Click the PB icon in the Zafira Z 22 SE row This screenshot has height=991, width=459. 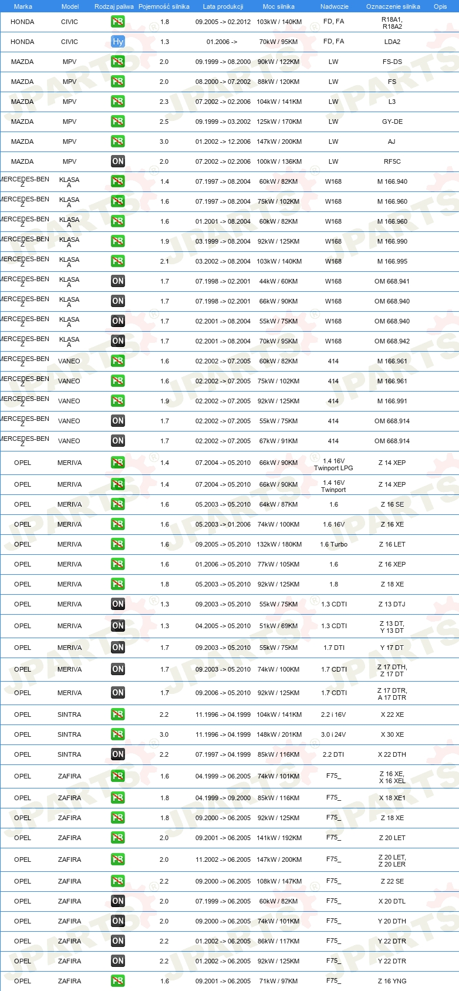point(118,881)
